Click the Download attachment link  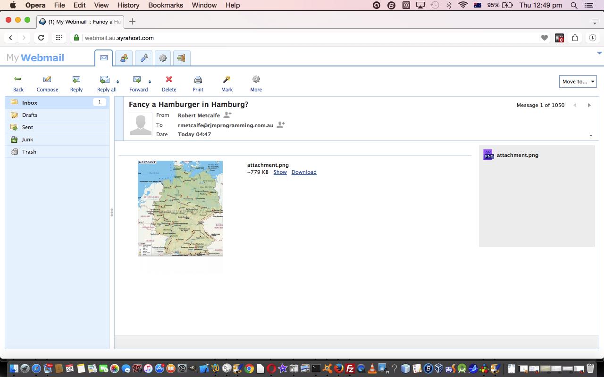304,172
